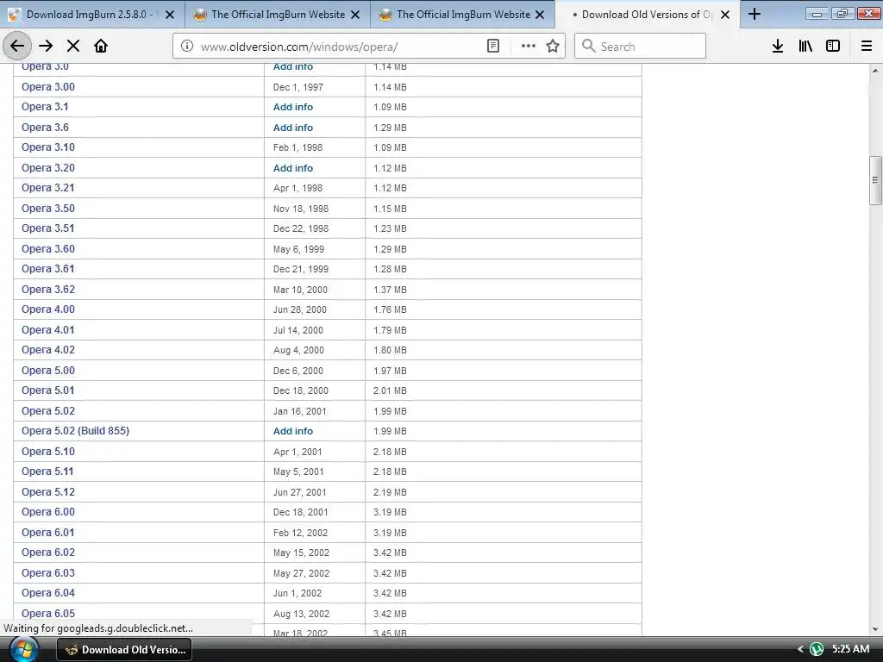Viewport: 883px width, 662px height.
Task: Open Opera 4.01 version link
Action: tap(48, 330)
